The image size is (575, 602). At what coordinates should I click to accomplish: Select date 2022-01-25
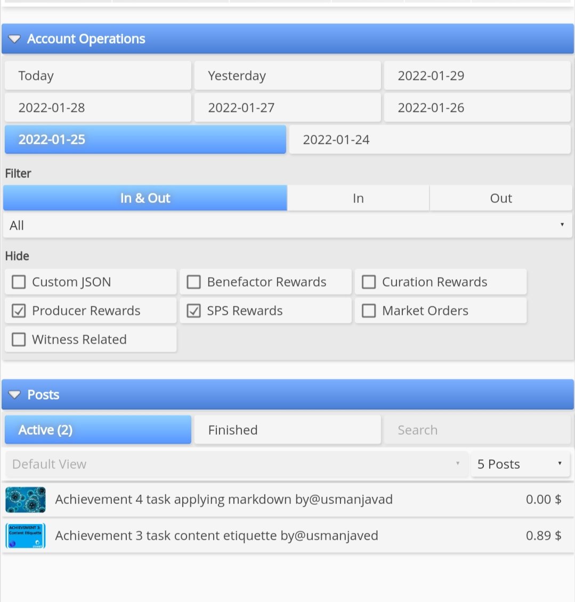[x=145, y=140]
